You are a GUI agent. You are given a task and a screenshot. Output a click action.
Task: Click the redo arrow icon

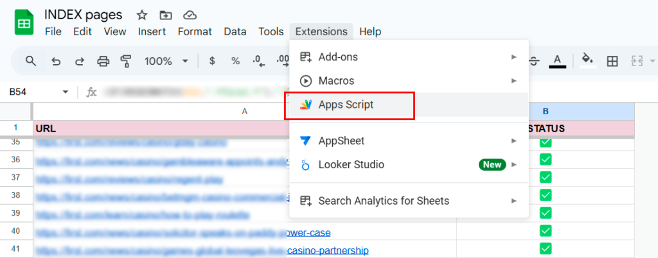coord(80,61)
